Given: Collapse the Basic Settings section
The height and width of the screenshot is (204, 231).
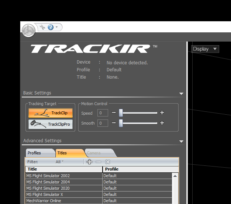Looking at the screenshot, I should [181, 93].
